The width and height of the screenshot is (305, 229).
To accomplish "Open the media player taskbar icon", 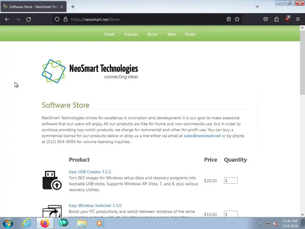I will point(100,223).
